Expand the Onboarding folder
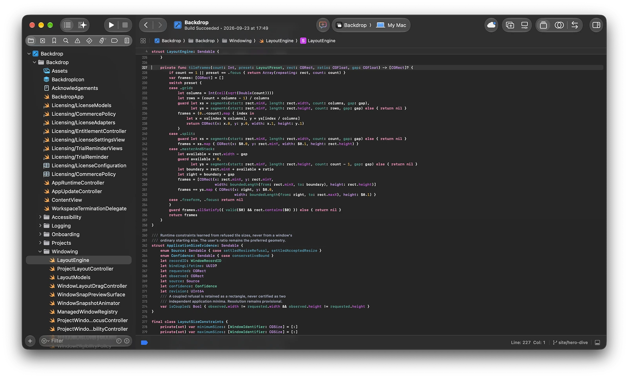 pyautogui.click(x=40, y=235)
